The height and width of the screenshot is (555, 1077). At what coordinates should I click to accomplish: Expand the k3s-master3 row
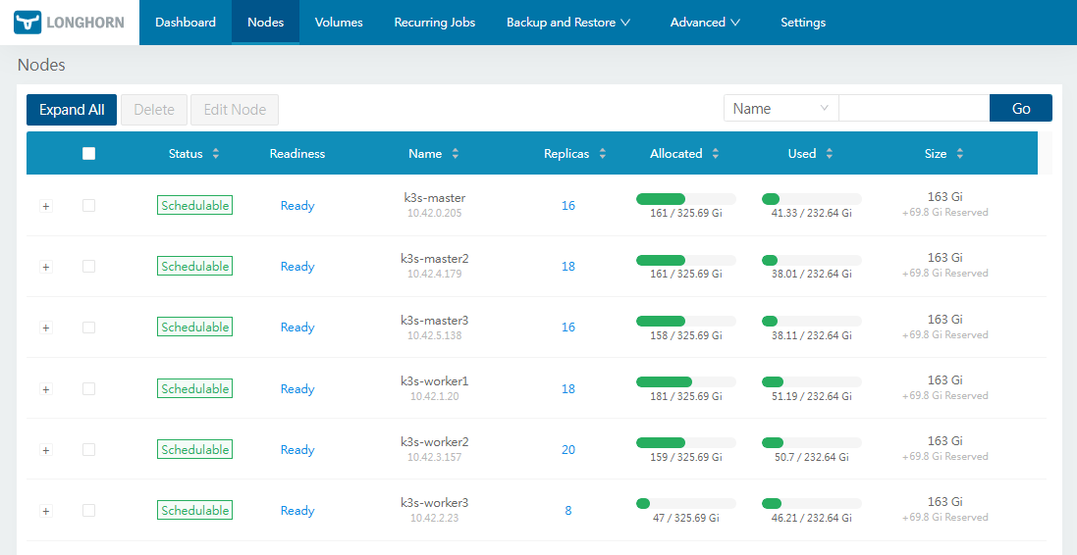click(x=46, y=328)
